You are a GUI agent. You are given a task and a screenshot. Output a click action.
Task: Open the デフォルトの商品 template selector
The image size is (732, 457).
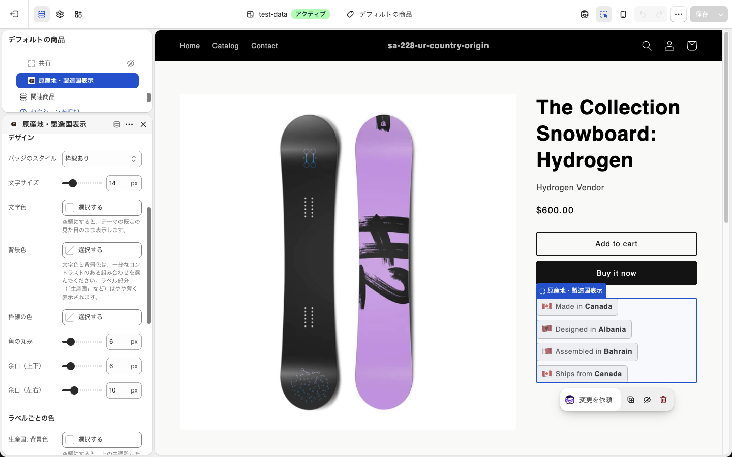[379, 14]
